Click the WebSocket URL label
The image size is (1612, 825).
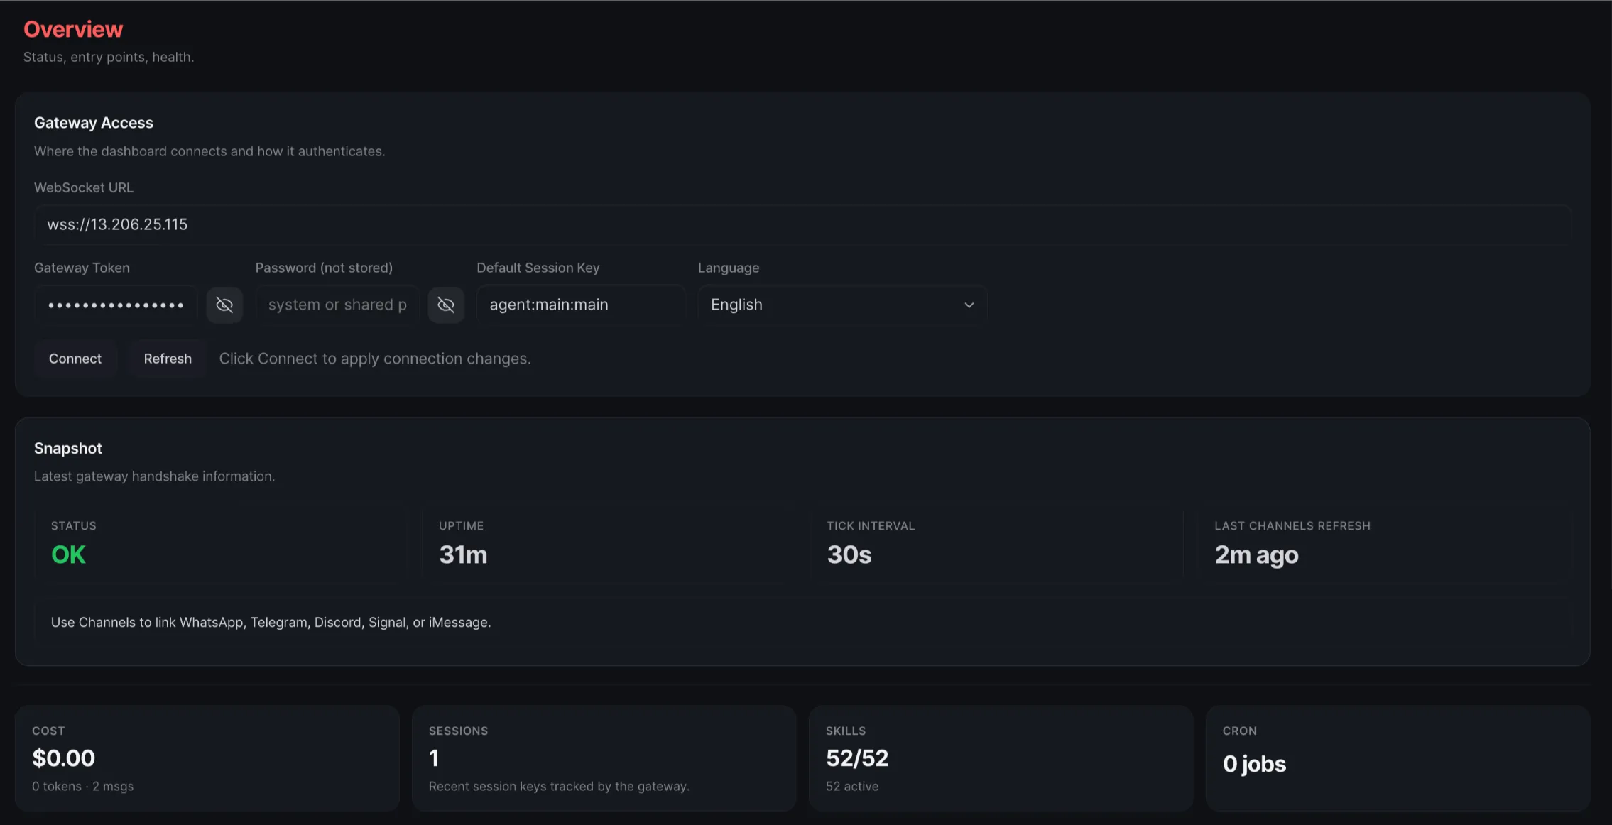84,187
